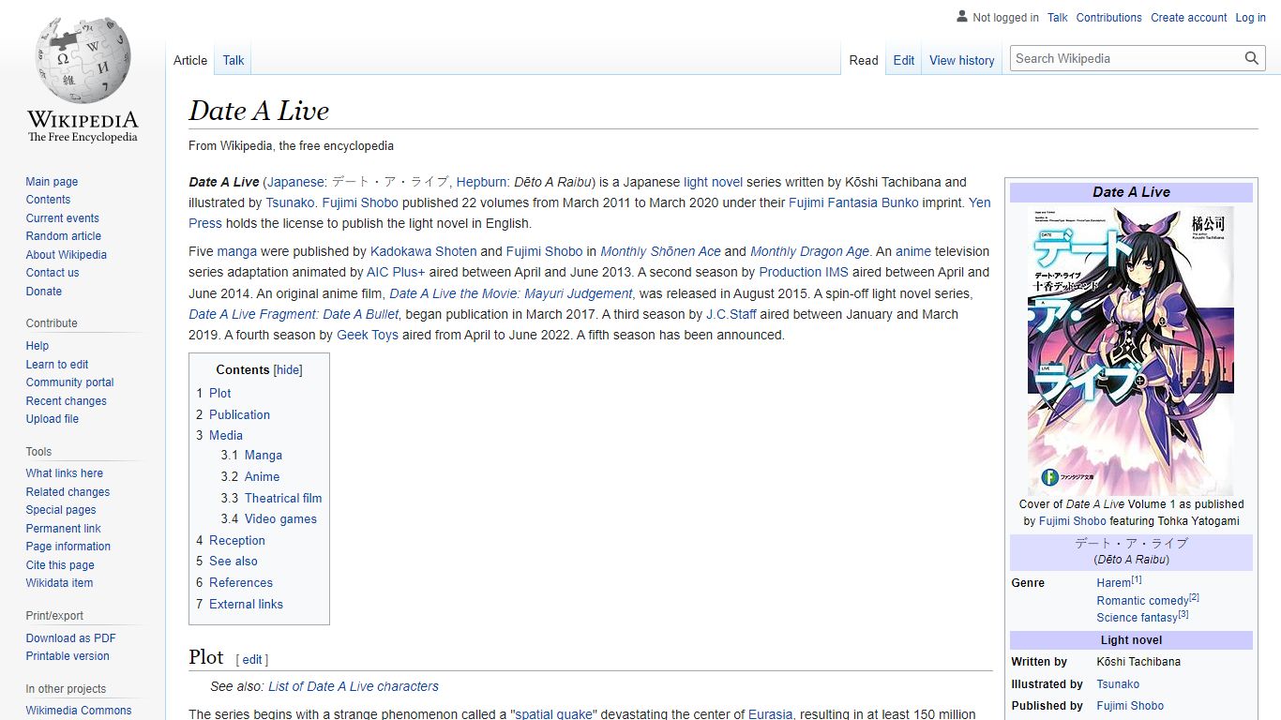Jump to See also in Contents
The image size is (1281, 720).
coord(233,561)
